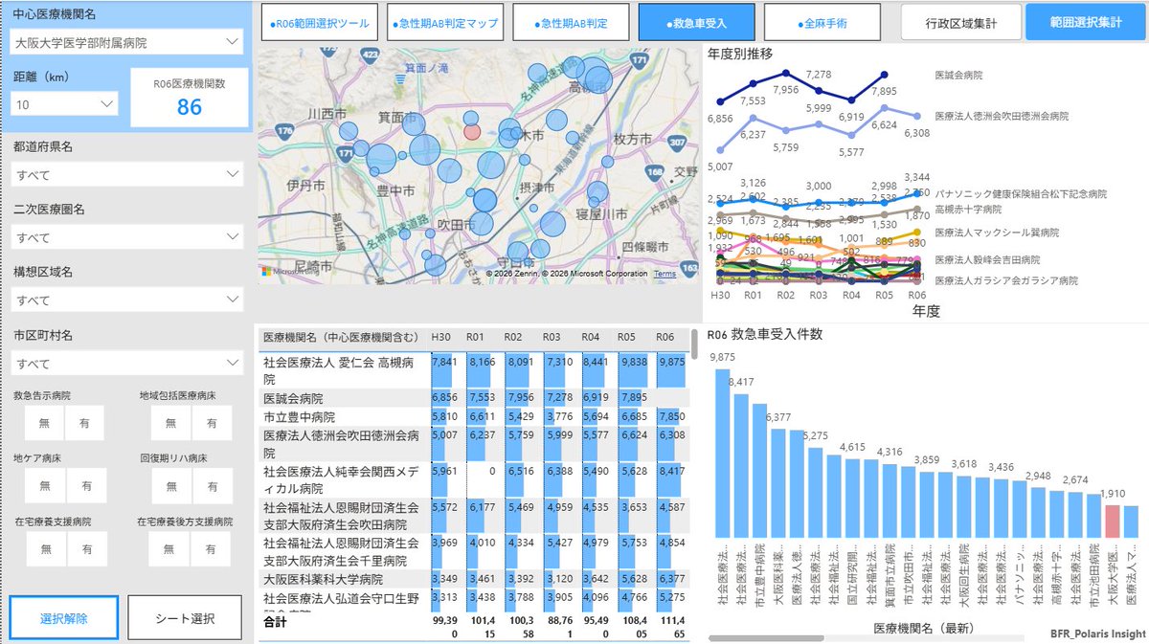Click the 合計 total row label
This screenshot has width=1149, height=644.
(275, 622)
